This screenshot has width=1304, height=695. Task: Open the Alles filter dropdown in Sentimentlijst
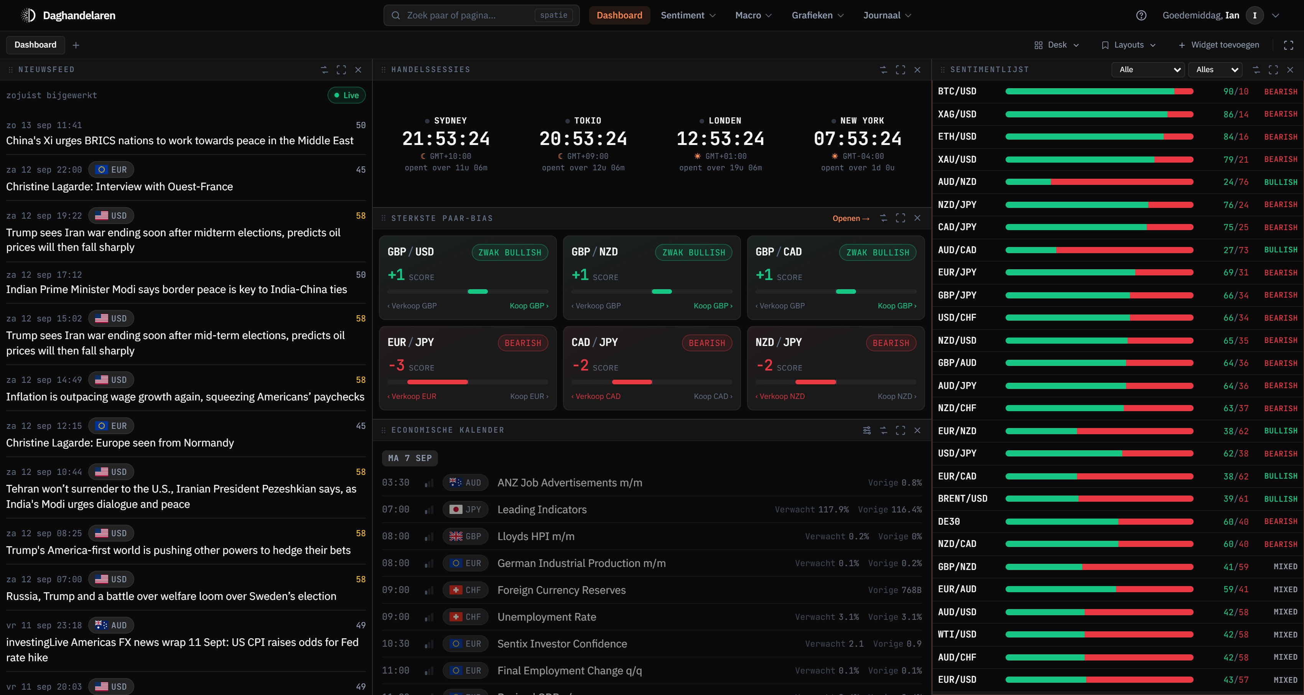pos(1215,70)
